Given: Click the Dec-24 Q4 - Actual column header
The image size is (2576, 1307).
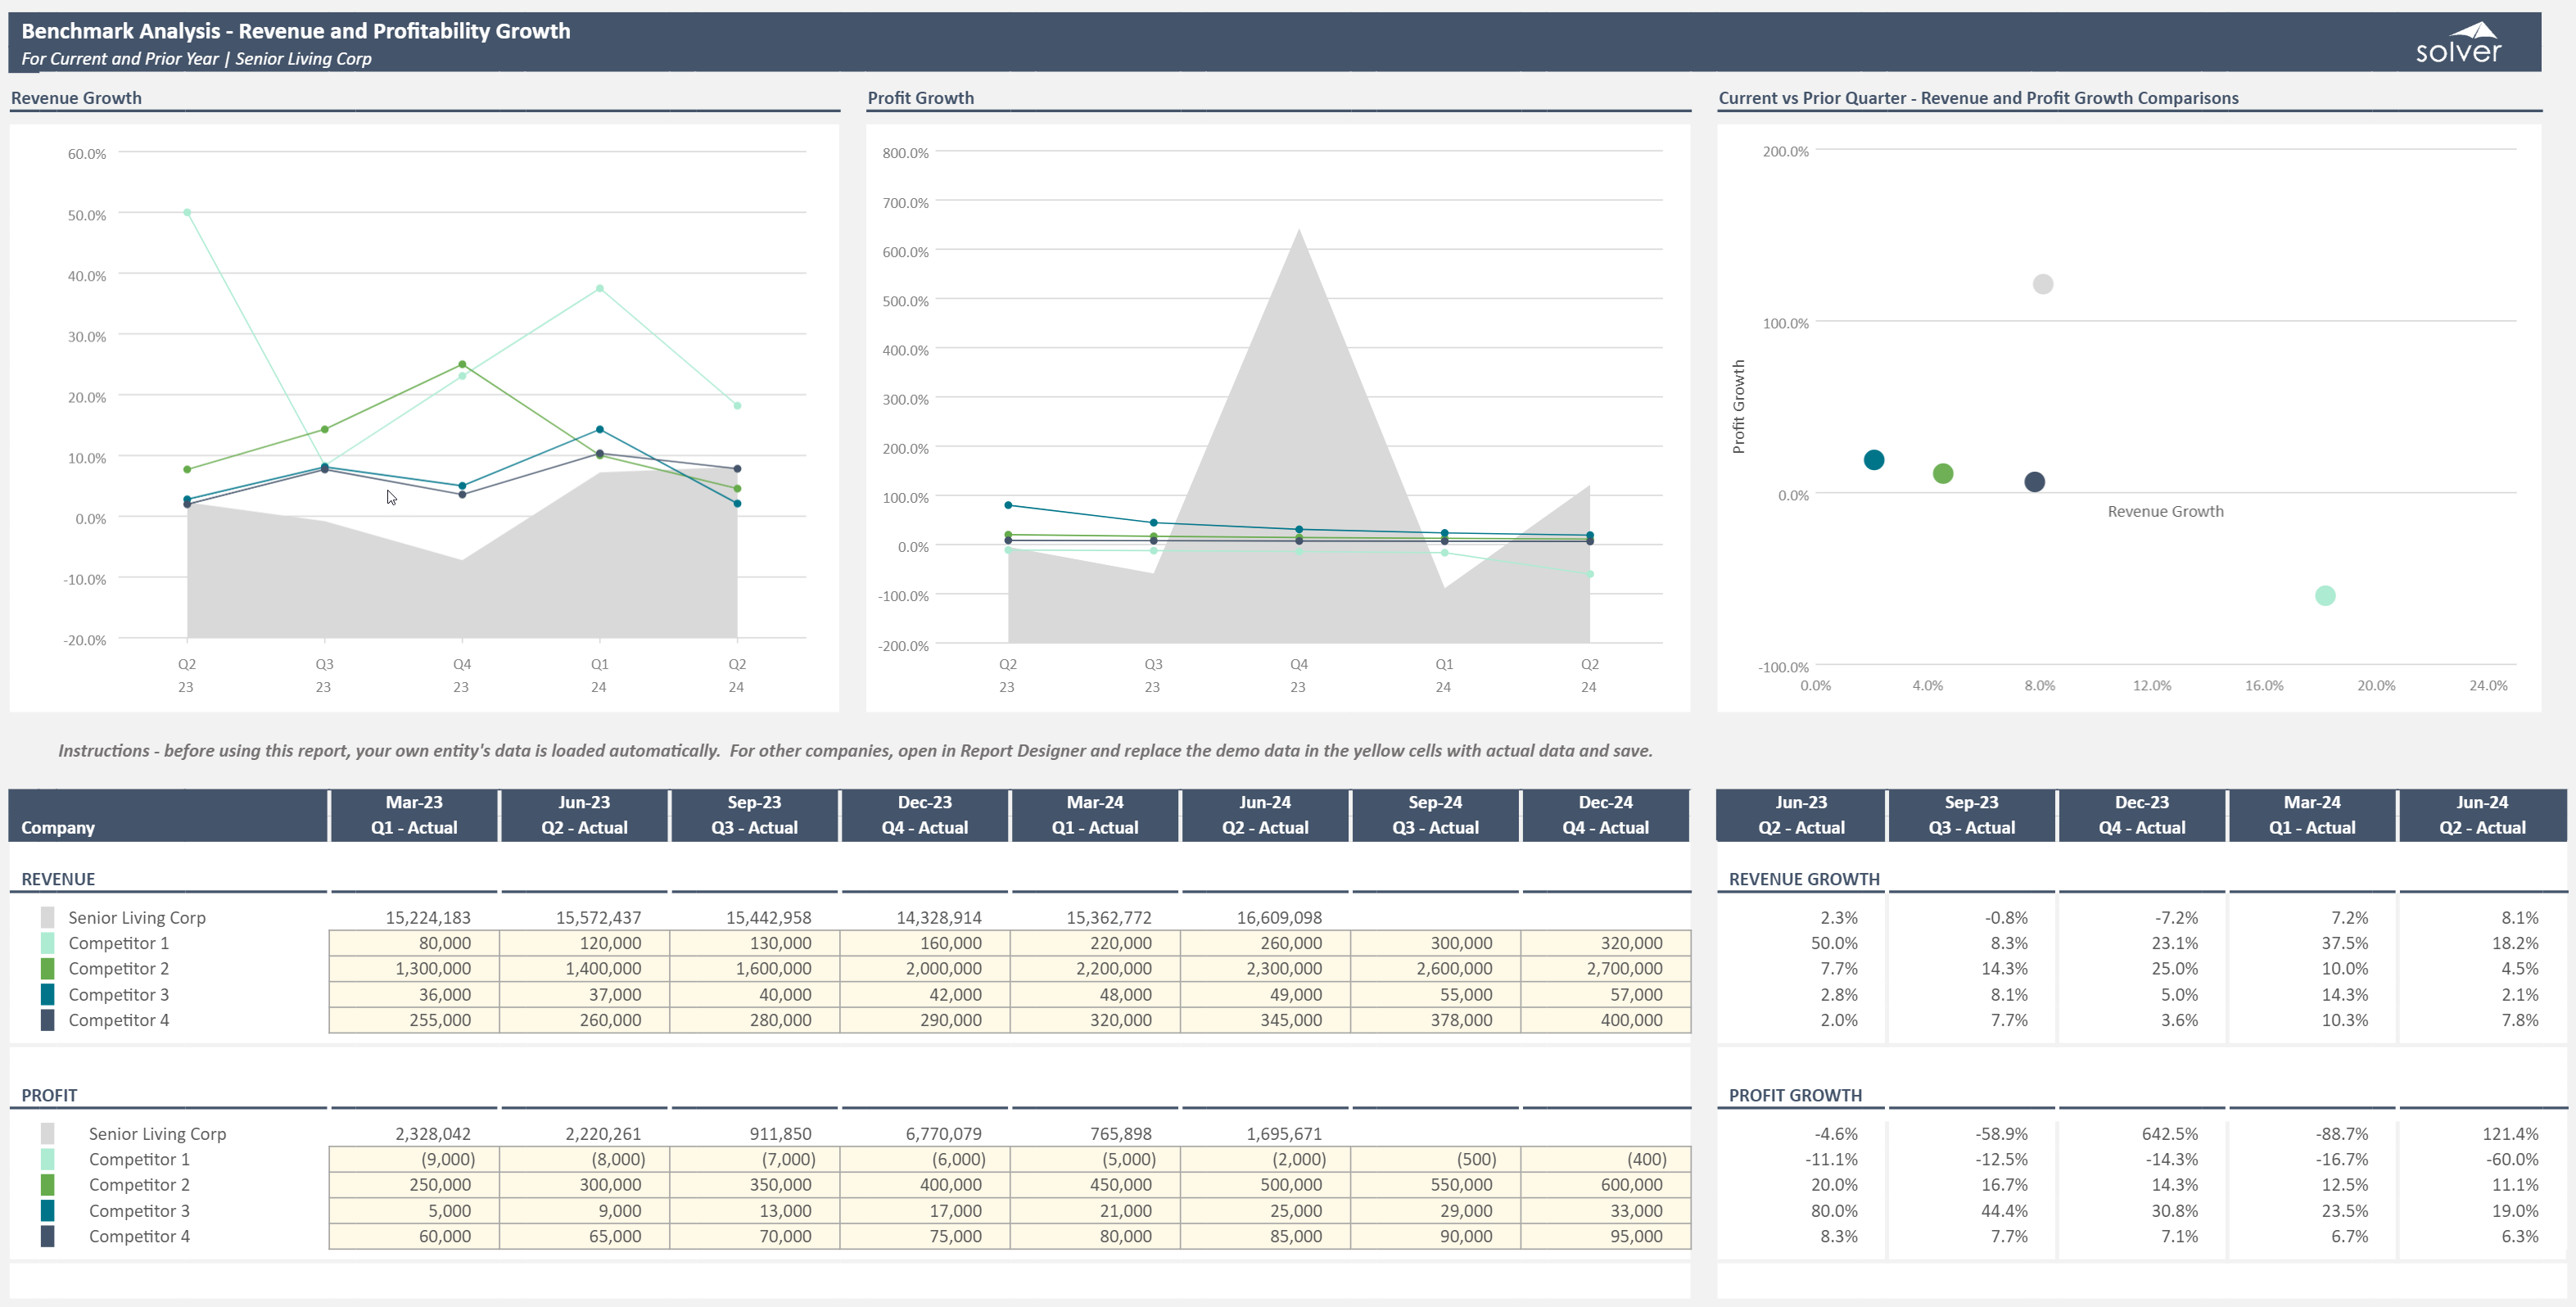Looking at the screenshot, I should click(x=1606, y=815).
